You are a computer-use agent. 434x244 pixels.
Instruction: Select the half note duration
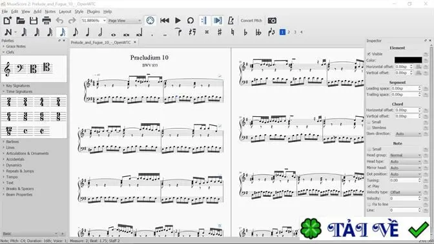click(x=100, y=32)
